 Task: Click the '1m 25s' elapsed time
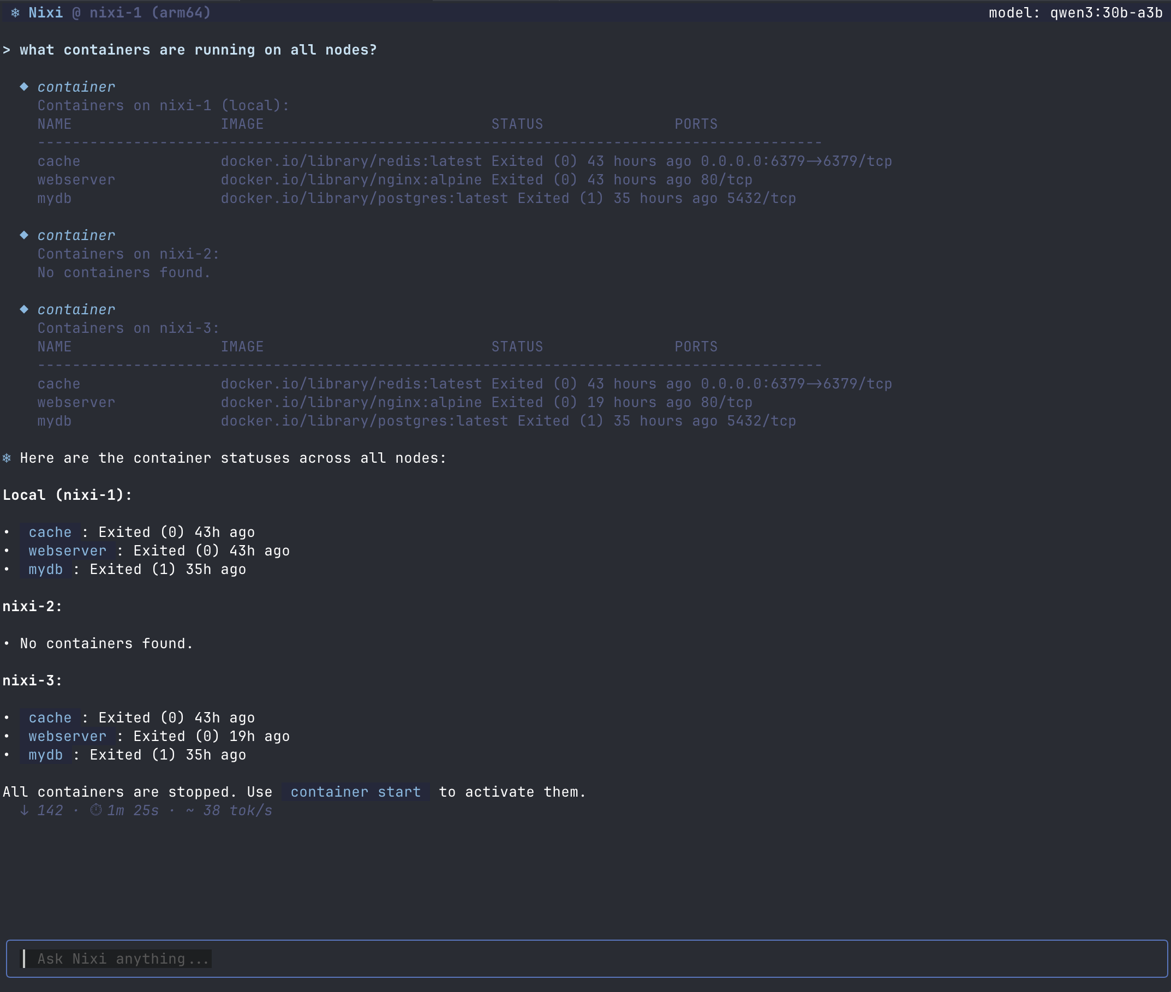click(x=133, y=810)
